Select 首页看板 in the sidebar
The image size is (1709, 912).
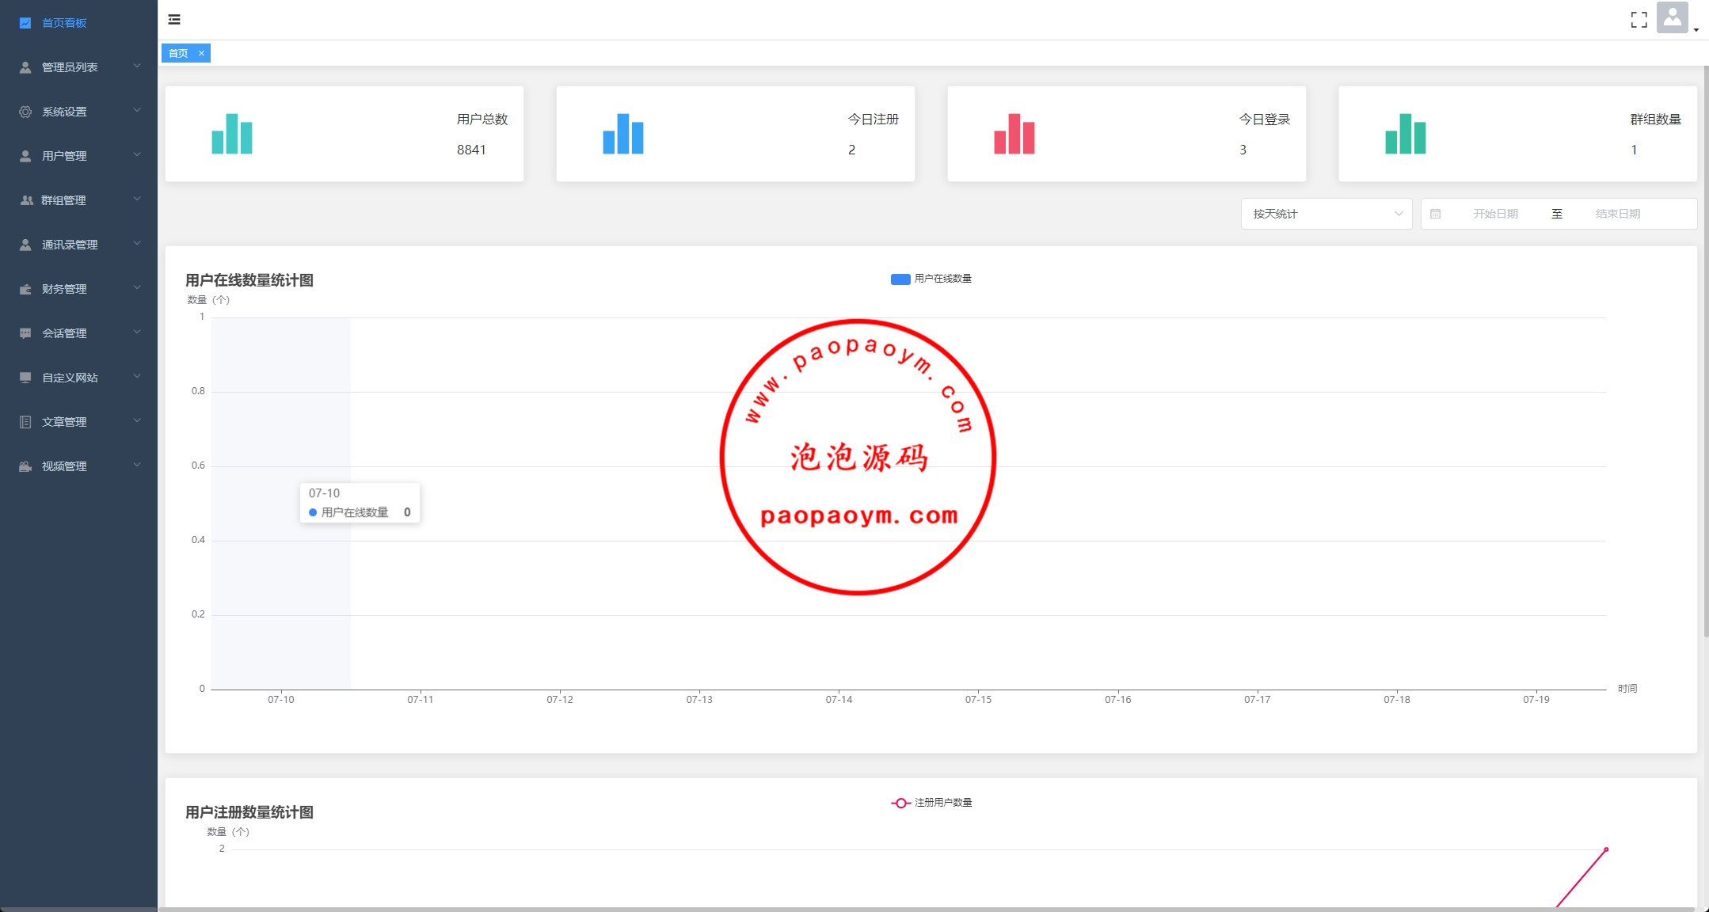tap(64, 23)
